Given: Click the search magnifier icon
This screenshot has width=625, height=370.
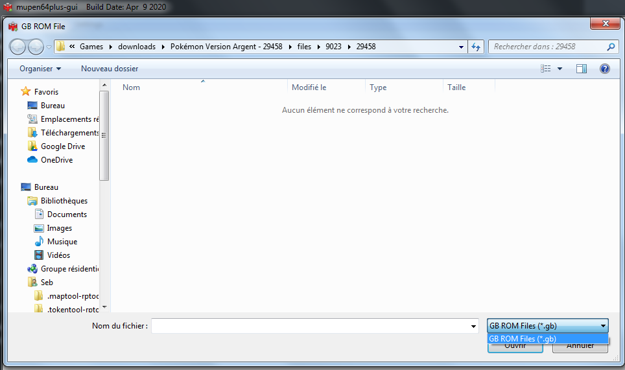Looking at the screenshot, I should [610, 47].
